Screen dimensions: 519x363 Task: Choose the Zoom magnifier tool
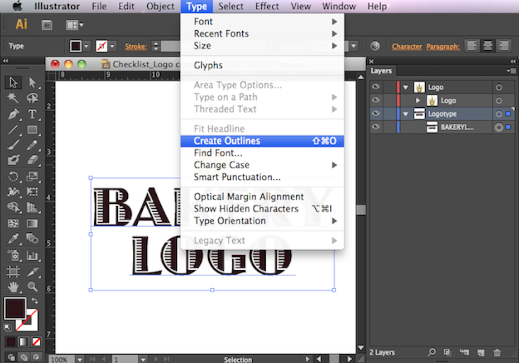tap(32, 286)
